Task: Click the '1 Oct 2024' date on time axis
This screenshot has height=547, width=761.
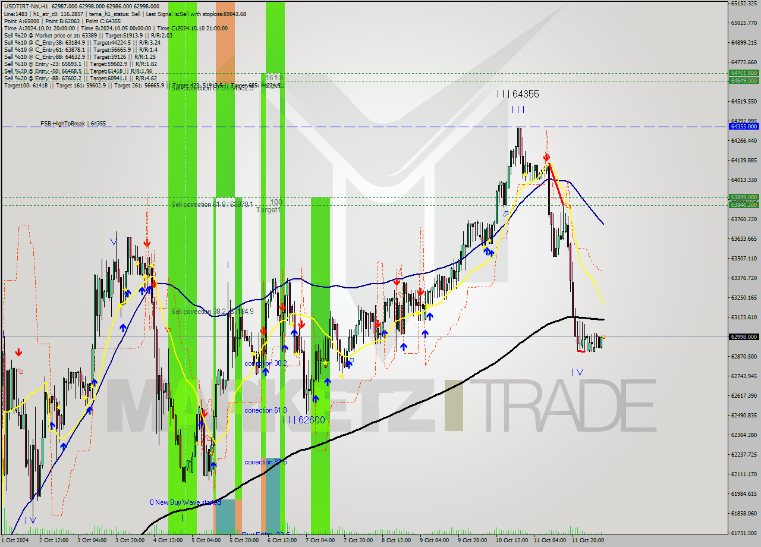Action: (15, 540)
